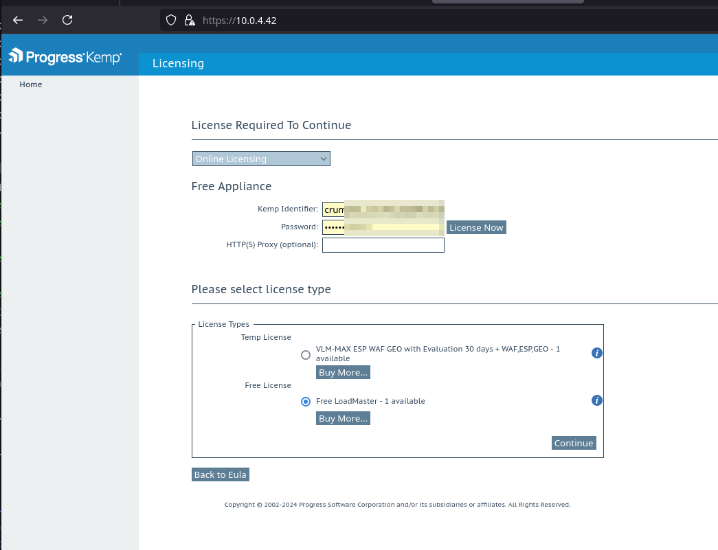Click the browser forward arrow
The width and height of the screenshot is (718, 550).
pos(43,20)
